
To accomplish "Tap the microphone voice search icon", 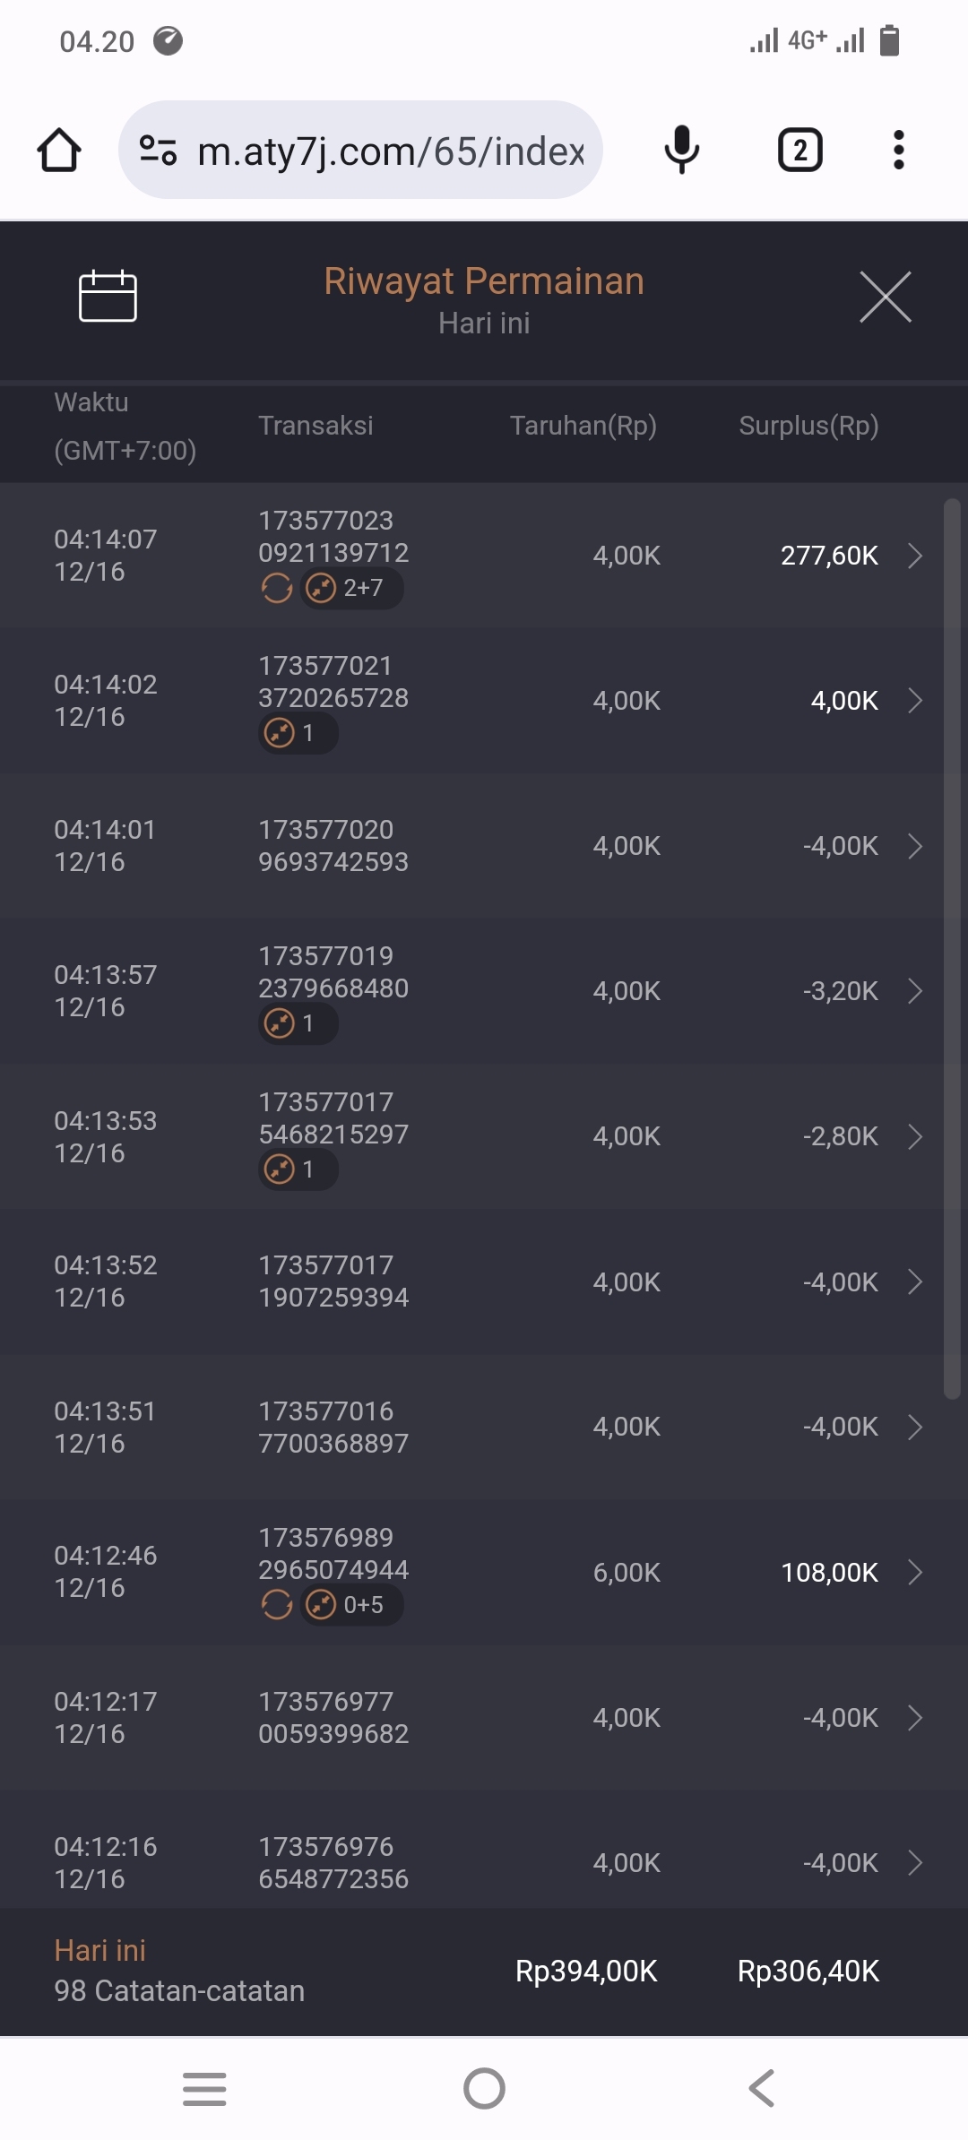I will point(681,150).
